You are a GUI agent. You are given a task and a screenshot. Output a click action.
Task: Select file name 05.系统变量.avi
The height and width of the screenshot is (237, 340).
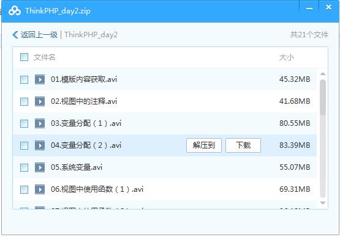tap(77, 167)
